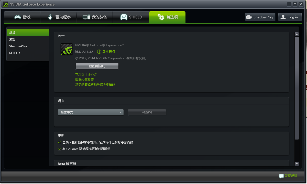Click the info icon beside 版本亮点
This screenshot has height=184, width=307.
99,52
